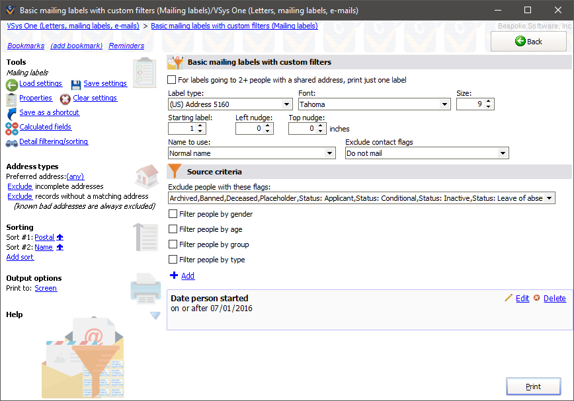Click the Delete icon for Date person started filter
The image size is (574, 401).
537,298
